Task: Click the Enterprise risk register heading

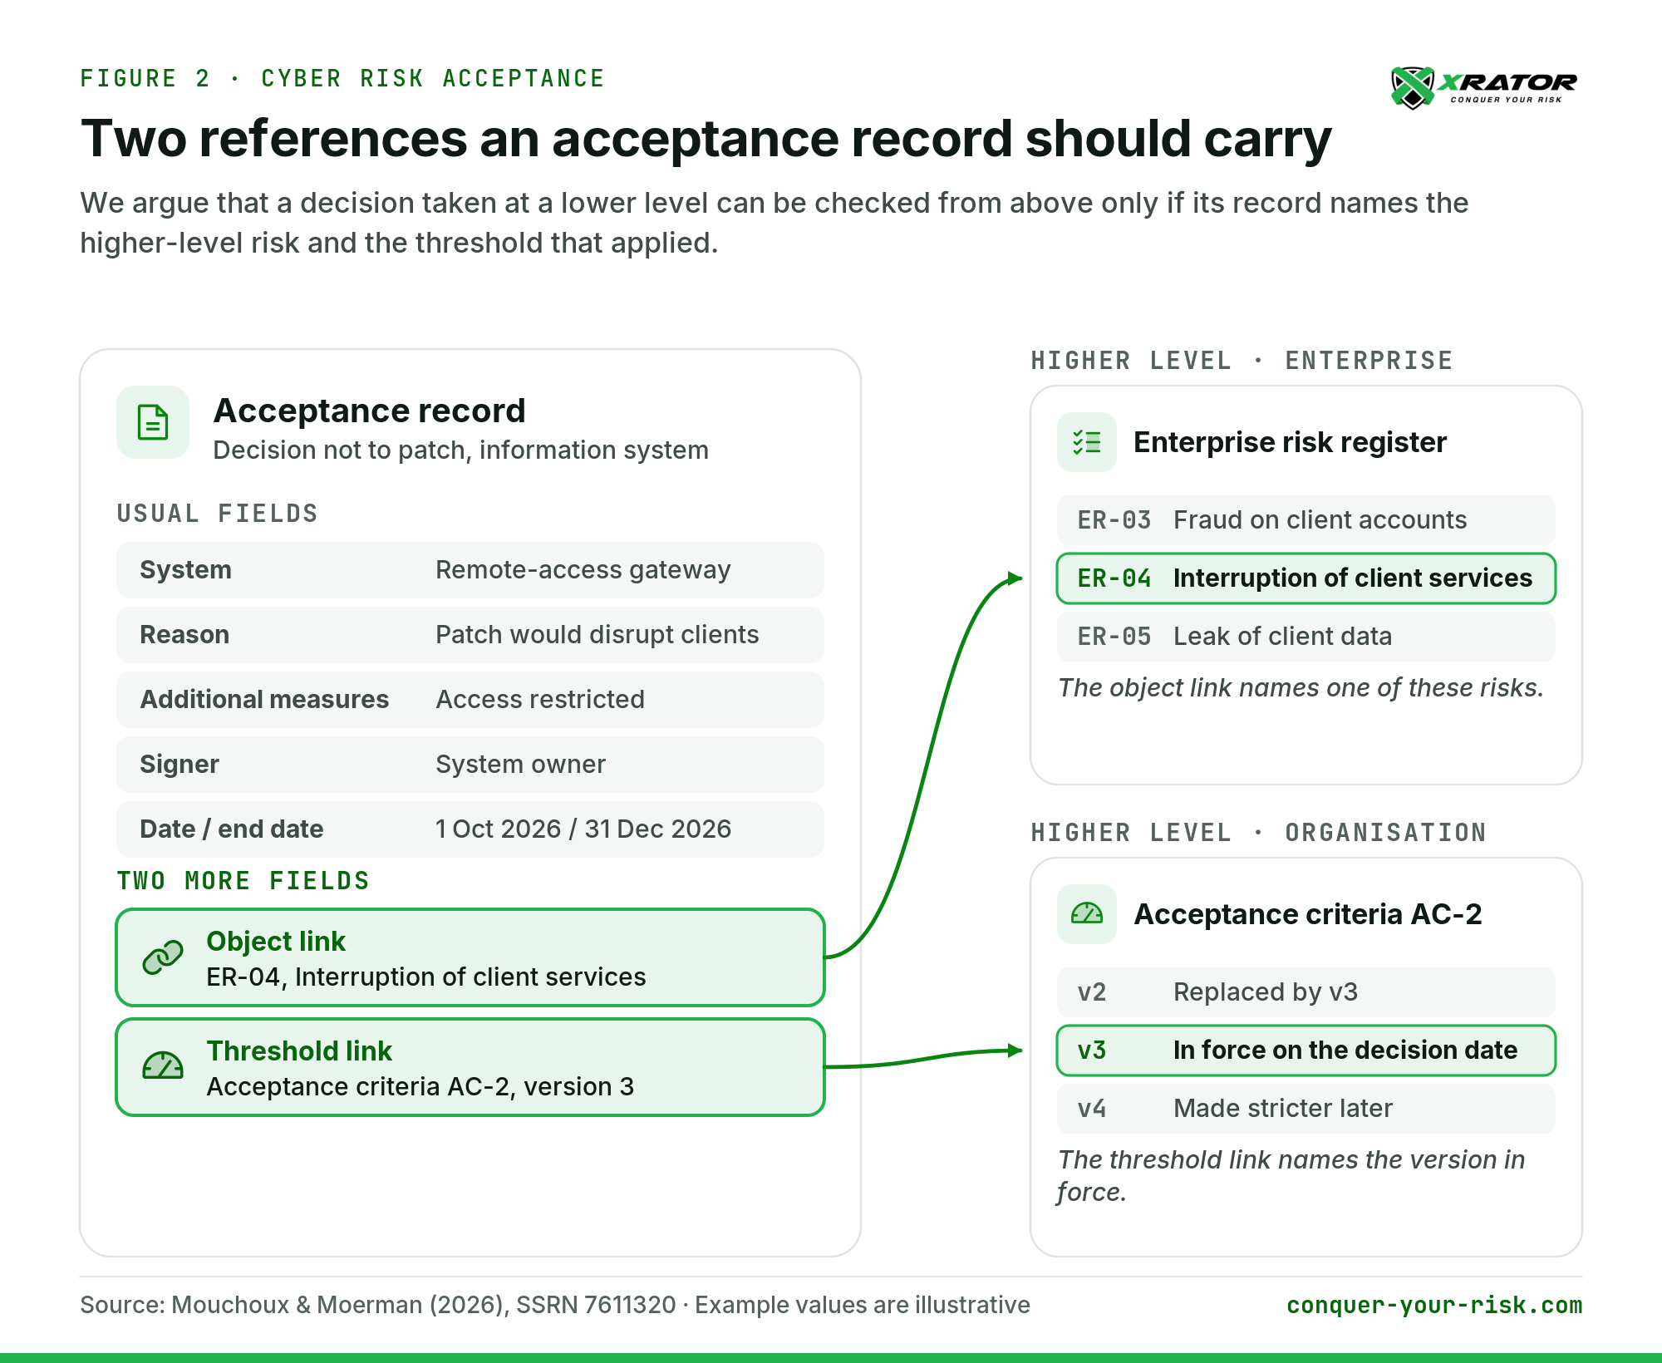Action: [1290, 442]
